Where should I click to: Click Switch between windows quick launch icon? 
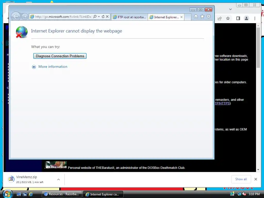[x=25, y=194]
